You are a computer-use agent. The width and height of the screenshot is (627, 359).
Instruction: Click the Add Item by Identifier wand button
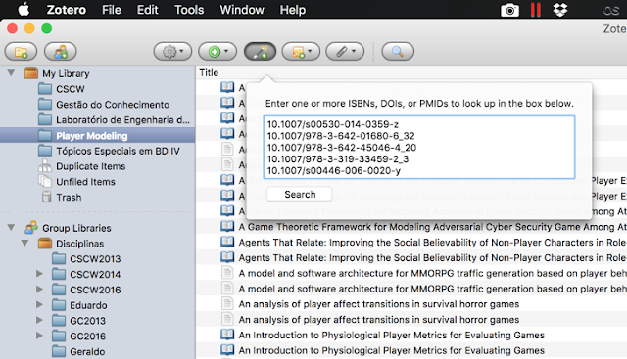[x=260, y=52]
